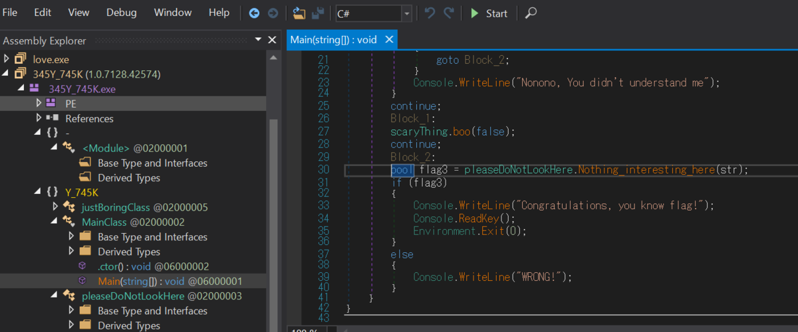Follow the pleaseDoNotLookHere reference on line 30
The image size is (798, 332).
(519, 170)
